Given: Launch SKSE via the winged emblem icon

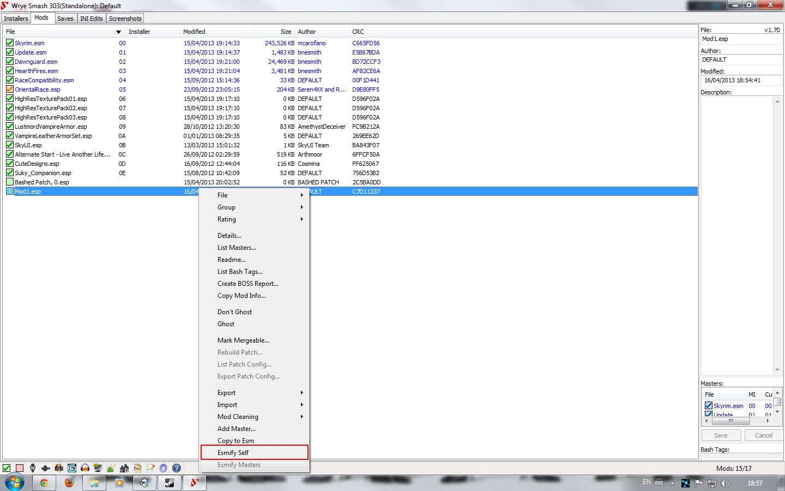Looking at the screenshot, I should tap(46, 468).
